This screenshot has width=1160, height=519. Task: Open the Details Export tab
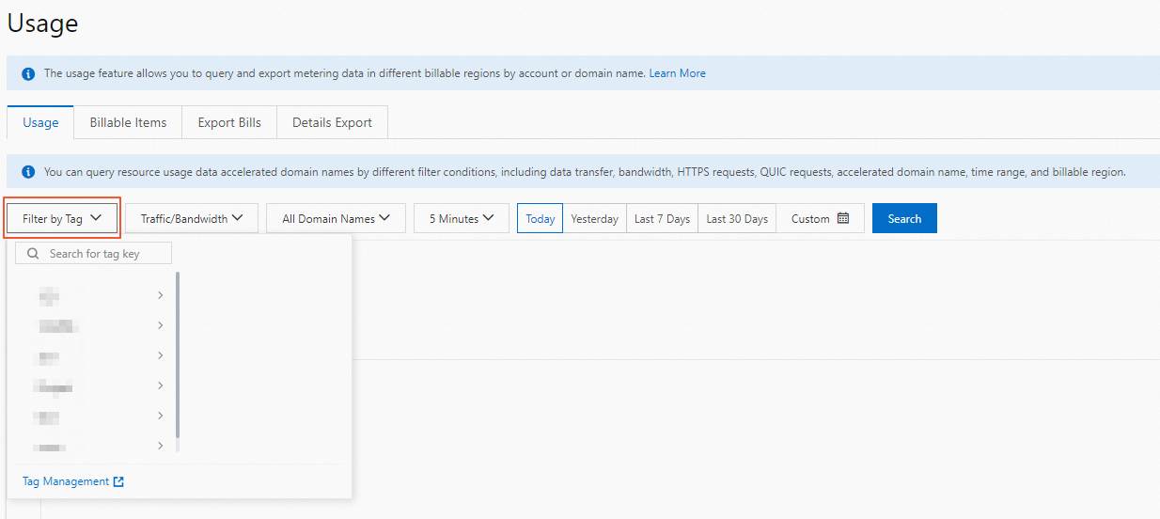point(332,122)
